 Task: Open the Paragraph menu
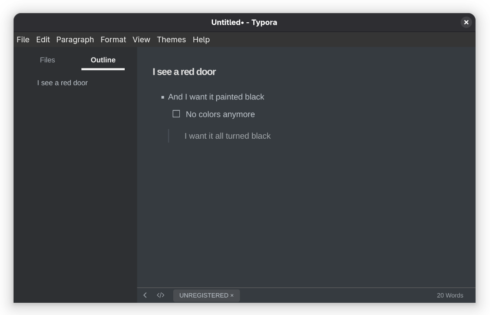tap(75, 40)
